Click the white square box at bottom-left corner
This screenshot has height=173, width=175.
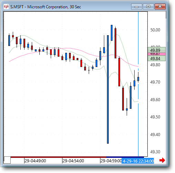tap(7, 160)
